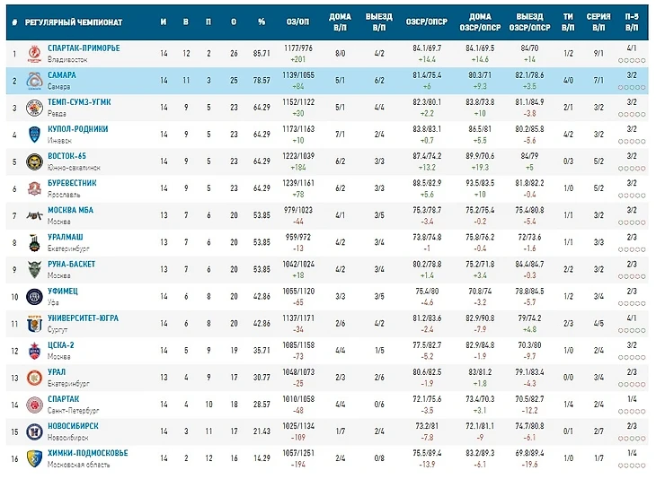Click the ЦСКА-2 team logo

click(34, 351)
